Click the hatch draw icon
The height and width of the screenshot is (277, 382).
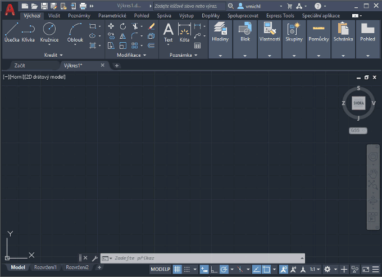pos(92,46)
